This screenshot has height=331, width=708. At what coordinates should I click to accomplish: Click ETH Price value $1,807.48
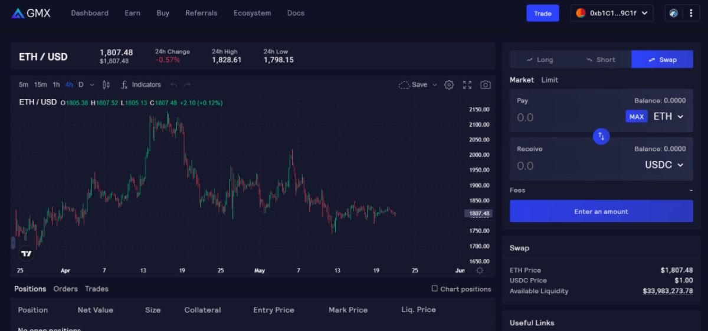677,270
